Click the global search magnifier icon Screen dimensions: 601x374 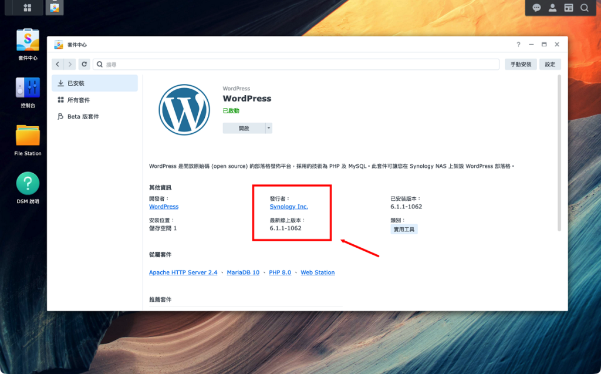pos(584,8)
